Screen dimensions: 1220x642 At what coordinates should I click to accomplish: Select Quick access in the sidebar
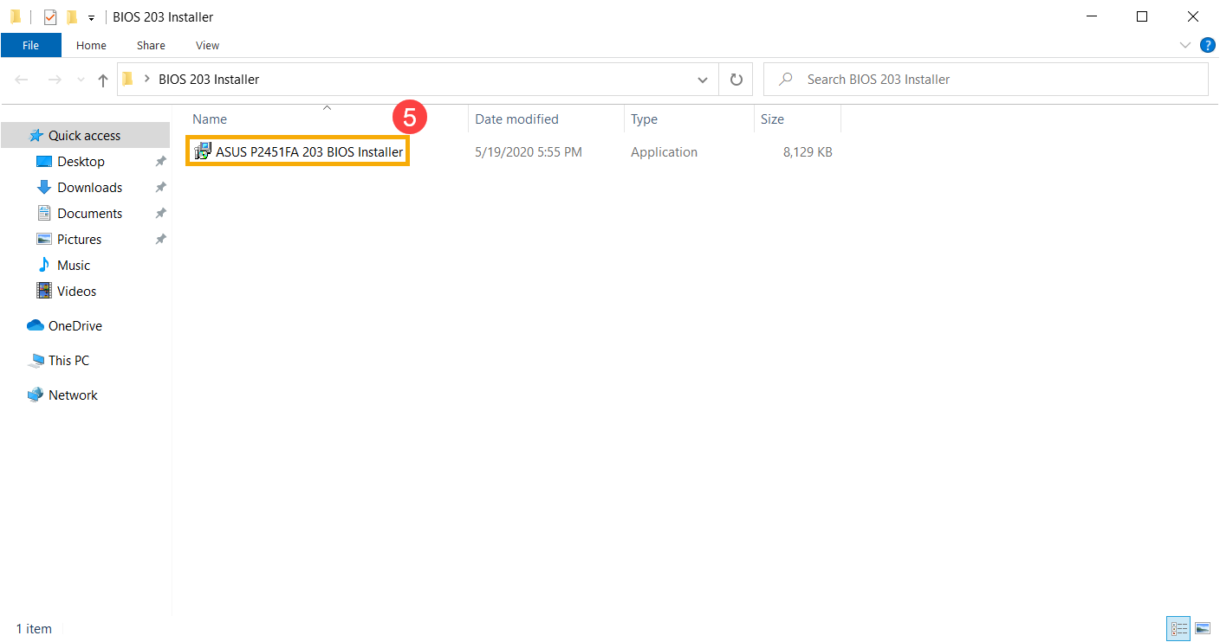85,136
